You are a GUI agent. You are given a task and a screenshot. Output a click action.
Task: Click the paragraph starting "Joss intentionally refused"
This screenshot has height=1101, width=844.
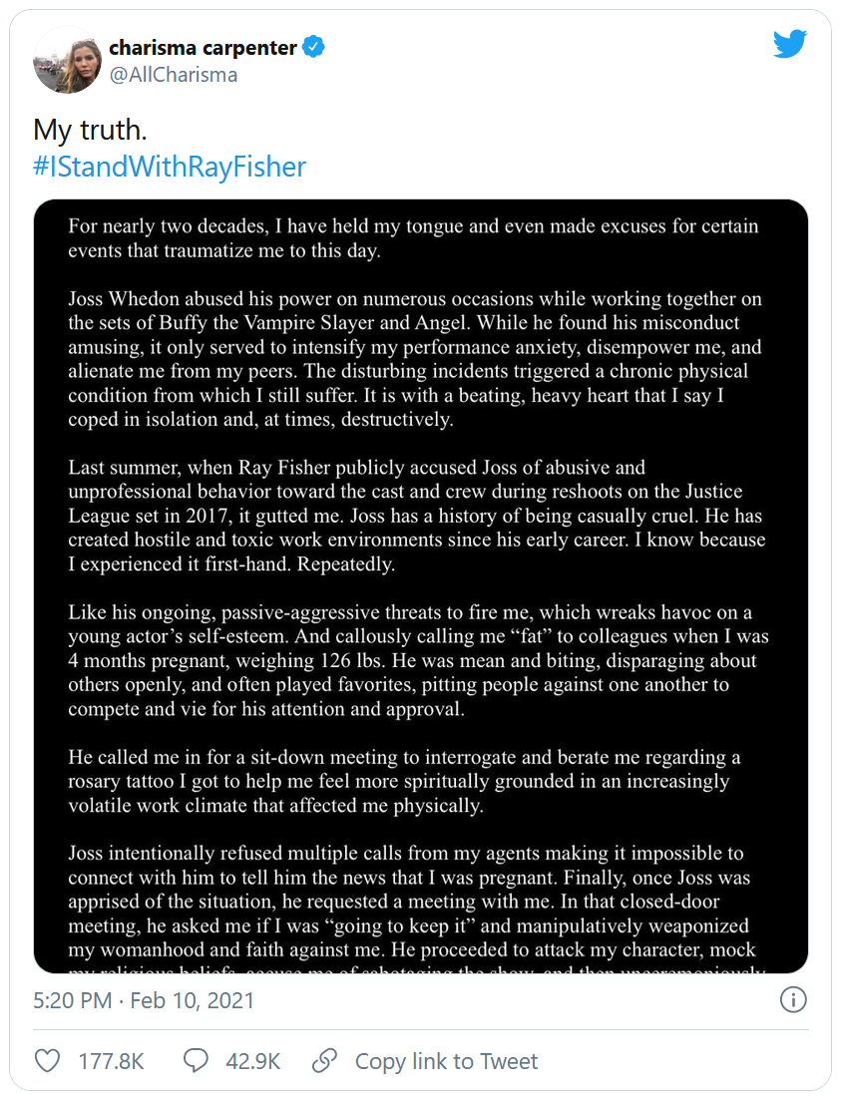point(413,903)
